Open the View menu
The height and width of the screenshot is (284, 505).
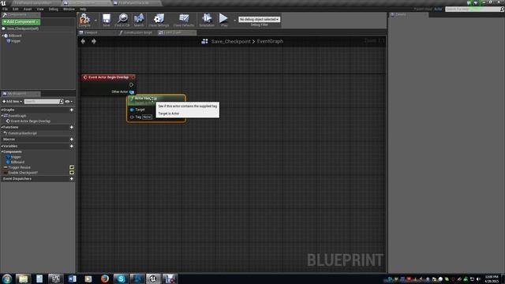tap(40, 9)
